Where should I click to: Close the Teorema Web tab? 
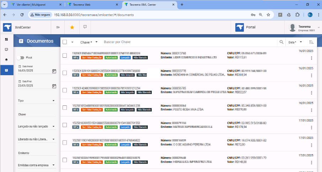click(117, 5)
